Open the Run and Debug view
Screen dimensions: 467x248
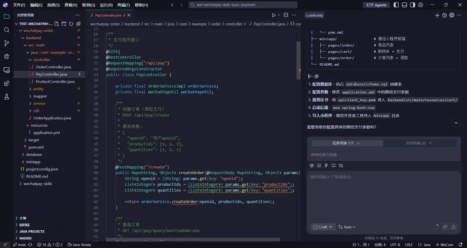[x=6, y=57]
